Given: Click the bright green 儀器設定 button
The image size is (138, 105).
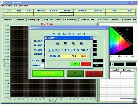Looking at the screenshot, I should point(48,73).
